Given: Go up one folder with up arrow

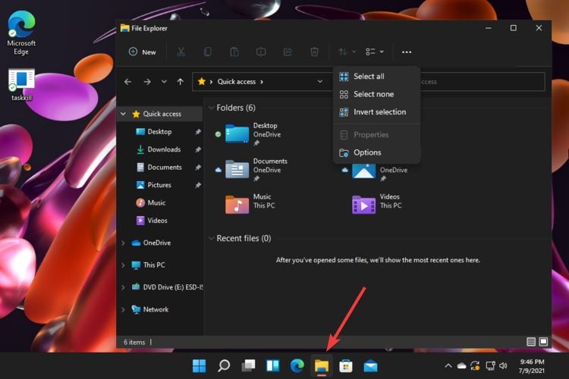Looking at the screenshot, I should (180, 82).
